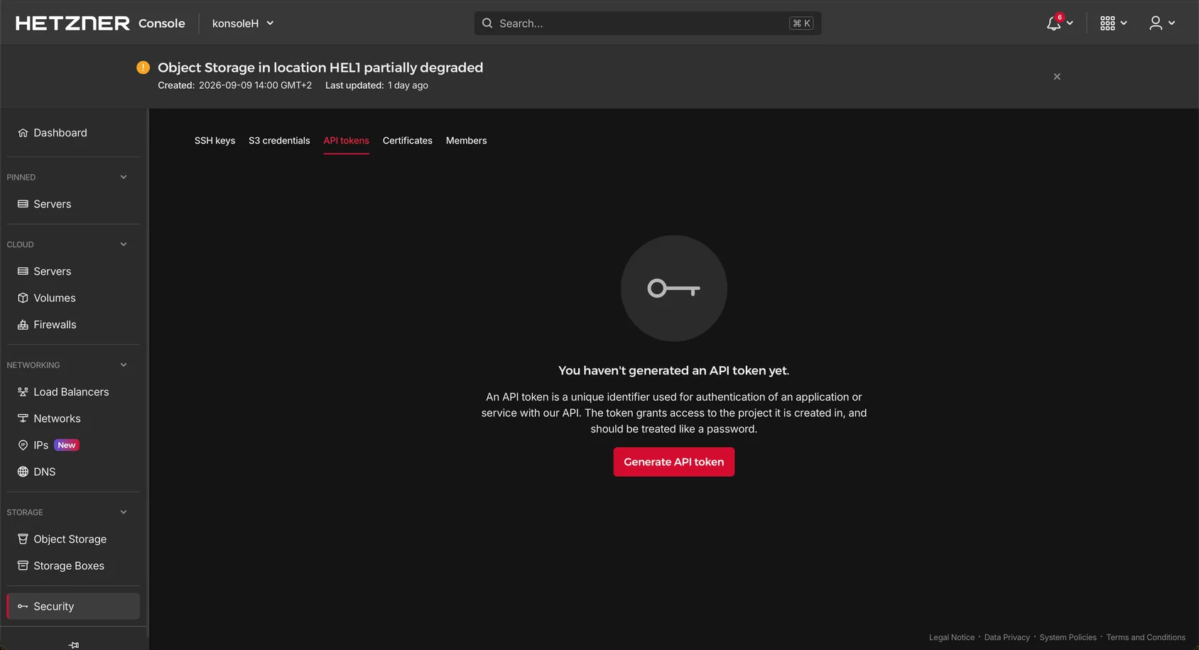
Task: Click the Storage Boxes icon
Action: pyautogui.click(x=23, y=565)
